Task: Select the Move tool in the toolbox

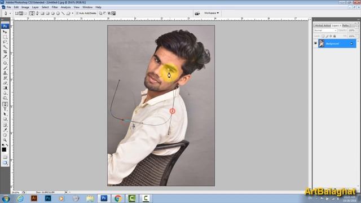Action: (5, 32)
